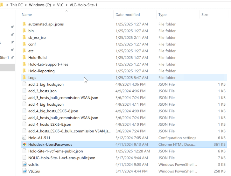Click the Holo-Build folder icon
Screen dimensions: 231x176
coord(24,58)
